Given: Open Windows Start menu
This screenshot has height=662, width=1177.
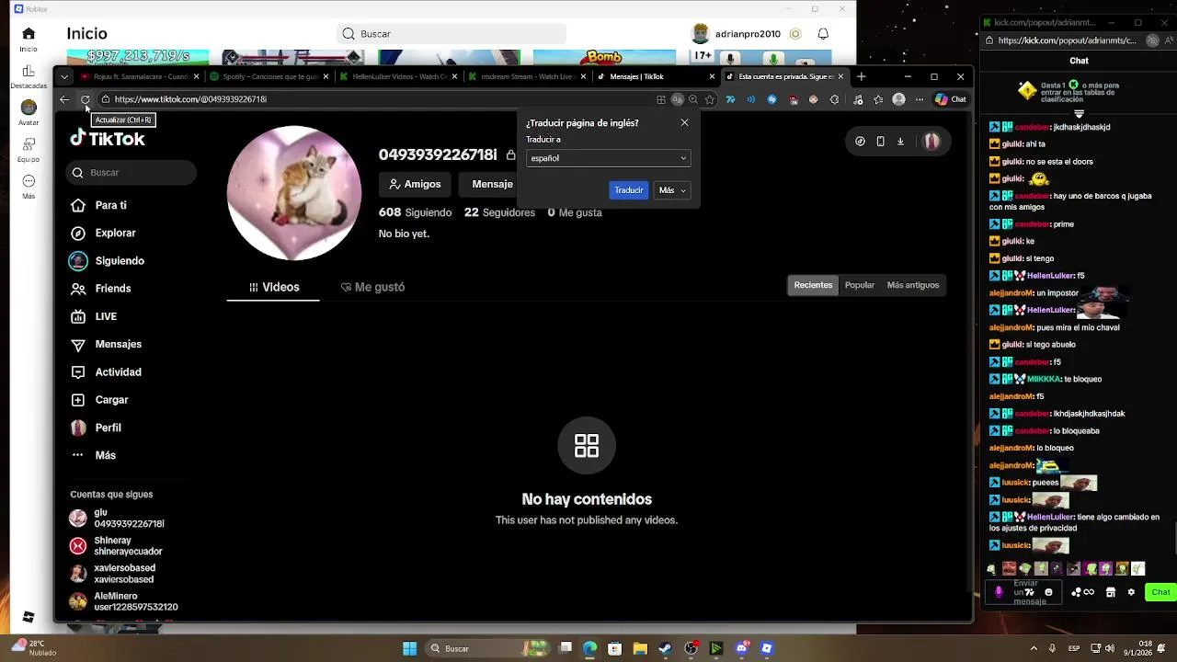Looking at the screenshot, I should (409, 648).
